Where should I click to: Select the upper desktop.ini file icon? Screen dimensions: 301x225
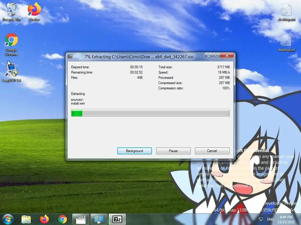[x=286, y=12]
